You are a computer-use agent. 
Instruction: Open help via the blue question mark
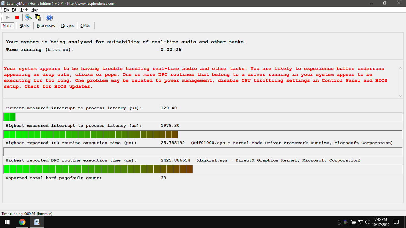(49, 18)
